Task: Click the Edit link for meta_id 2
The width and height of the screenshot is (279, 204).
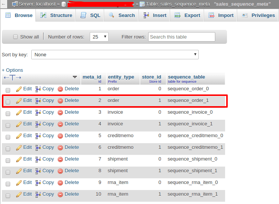Action: pyautogui.click(x=28, y=100)
